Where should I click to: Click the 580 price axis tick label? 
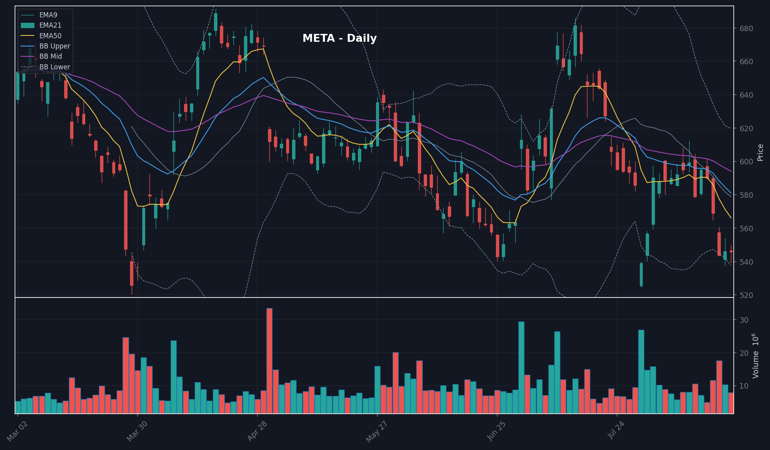[746, 195]
